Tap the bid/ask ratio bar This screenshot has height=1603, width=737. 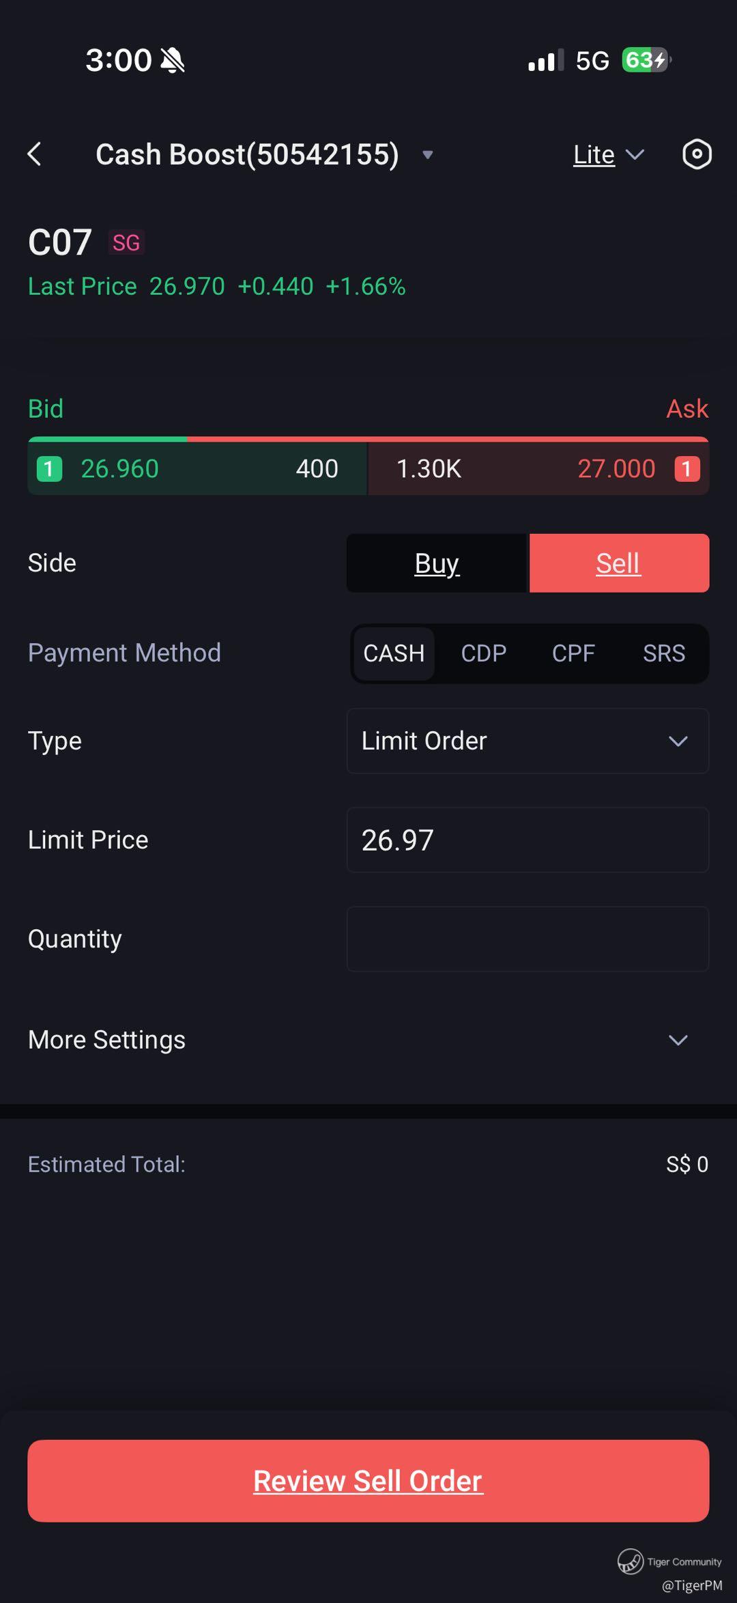point(369,439)
